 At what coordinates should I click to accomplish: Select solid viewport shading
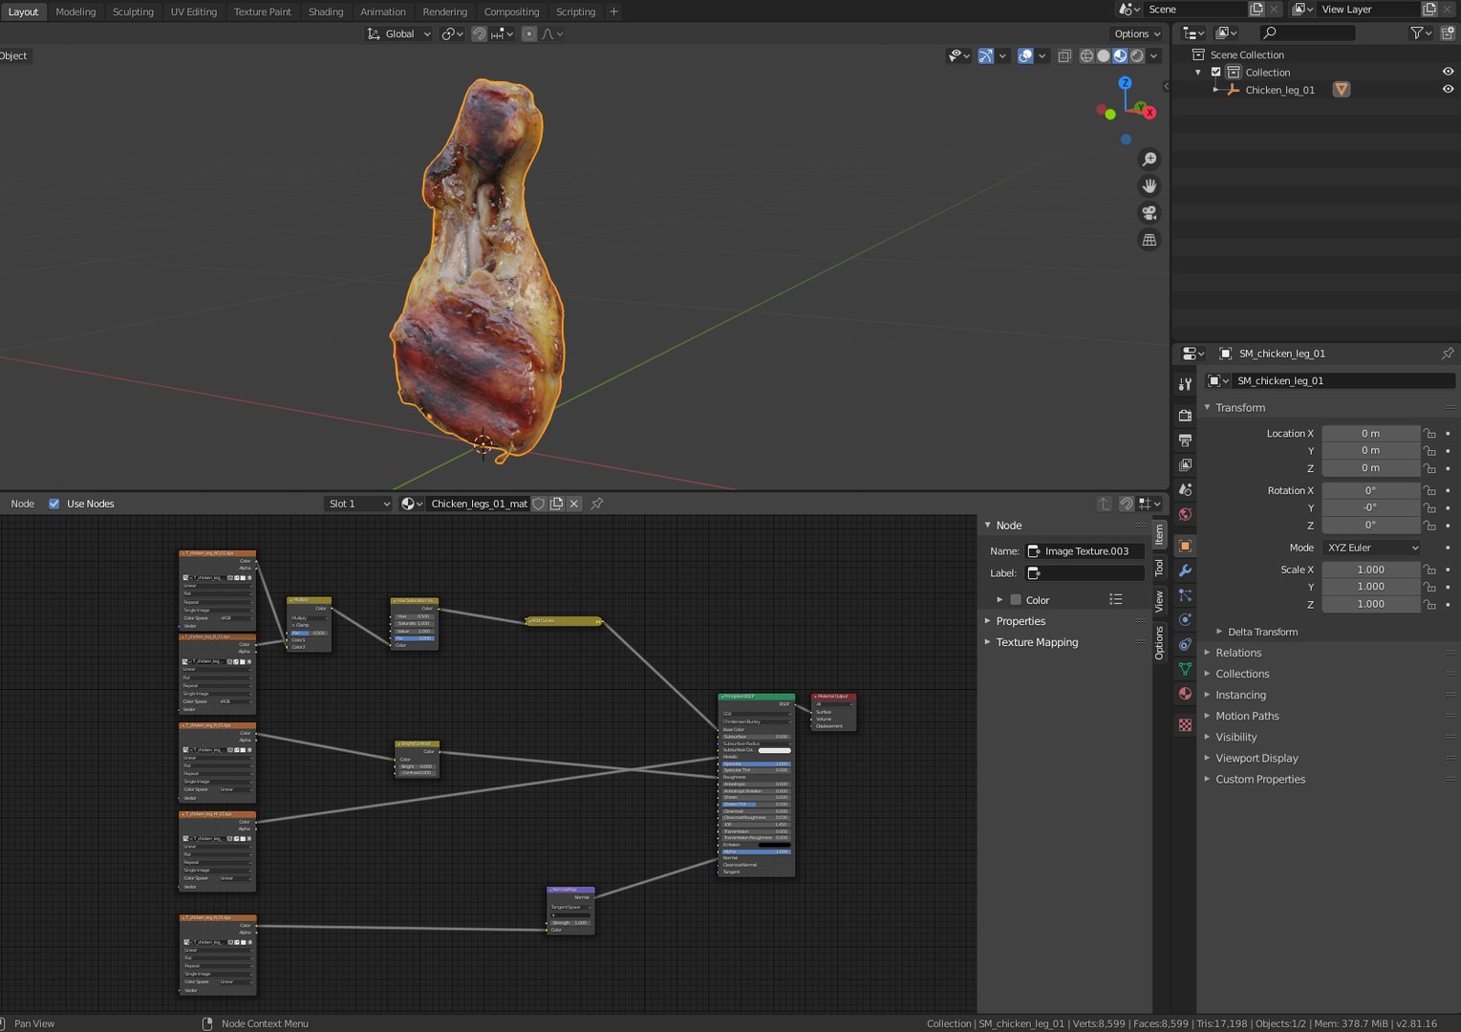point(1104,55)
